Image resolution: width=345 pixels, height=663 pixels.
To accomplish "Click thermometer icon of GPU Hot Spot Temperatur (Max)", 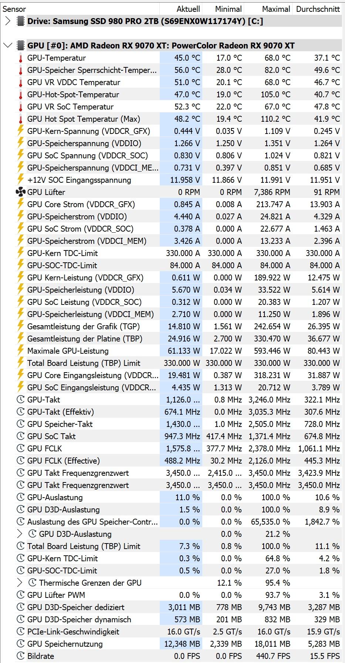I will 21,119.
